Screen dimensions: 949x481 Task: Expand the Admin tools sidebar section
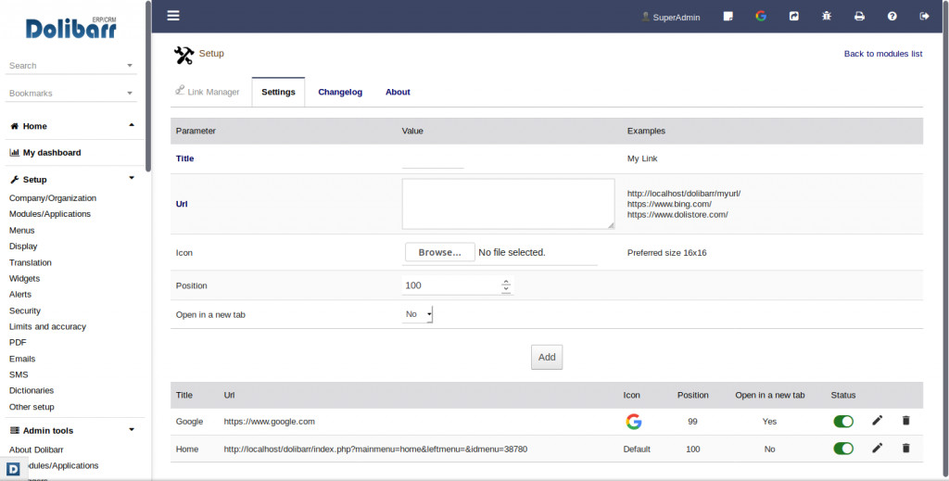pyautogui.click(x=132, y=430)
